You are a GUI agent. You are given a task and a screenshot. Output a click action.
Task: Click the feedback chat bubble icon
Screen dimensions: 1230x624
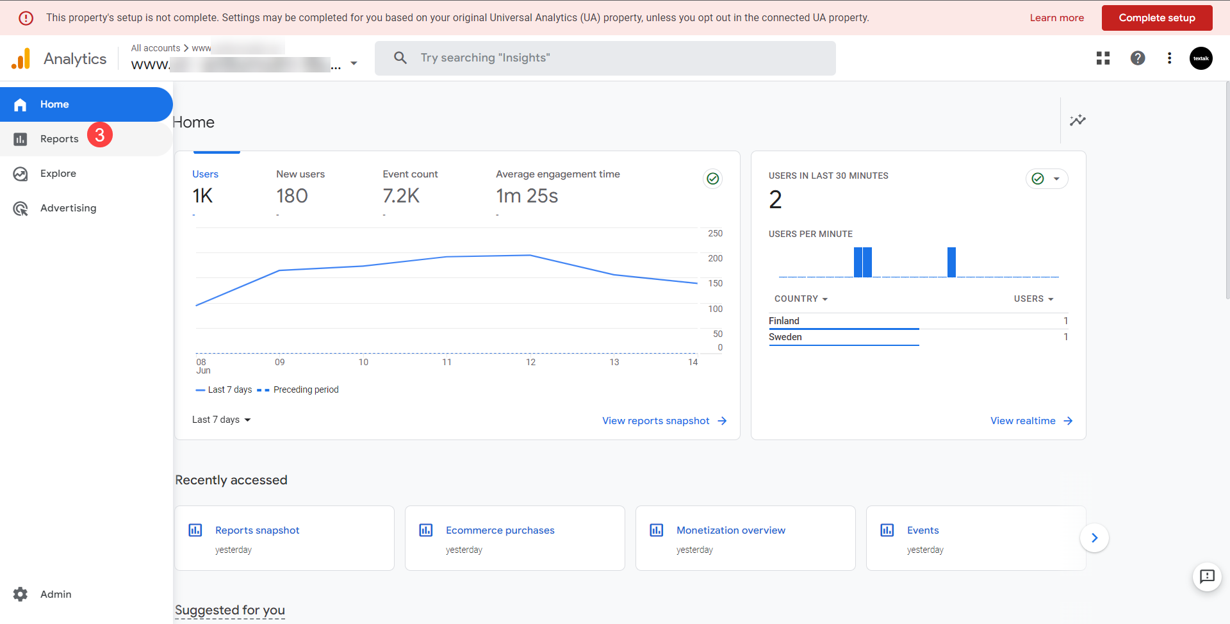[x=1206, y=577]
